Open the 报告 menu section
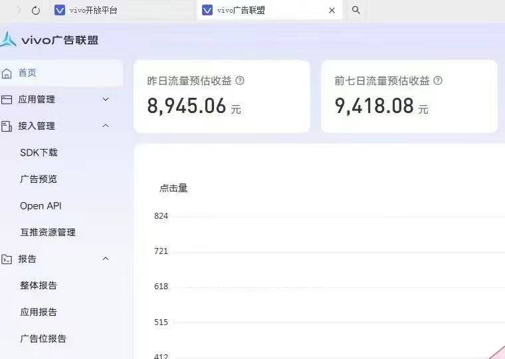This screenshot has width=505, height=359. 27,259
